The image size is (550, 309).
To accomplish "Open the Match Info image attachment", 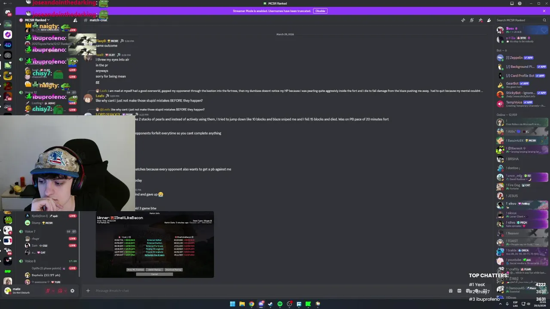I will (x=155, y=244).
